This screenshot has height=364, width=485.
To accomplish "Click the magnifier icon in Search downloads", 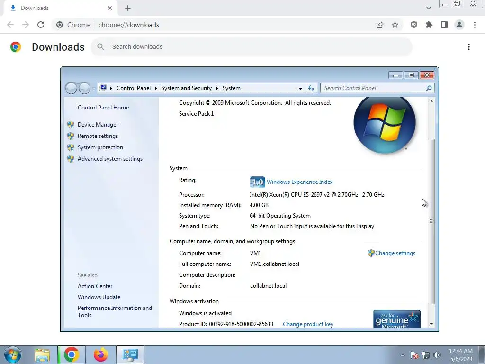I will click(x=100, y=47).
